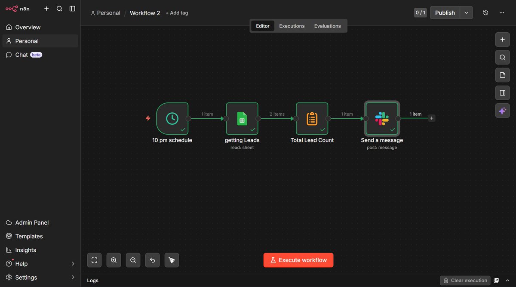Viewport: 516px width, 287px height.
Task: Open Insights in the sidebar
Action: pyautogui.click(x=40, y=250)
